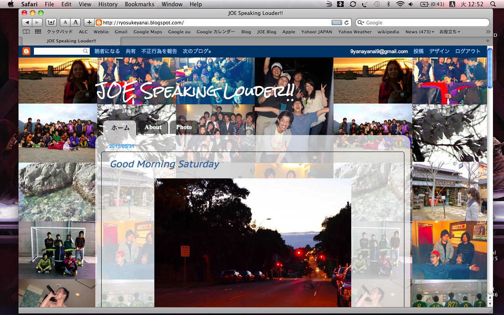
Task: Open the Window menu
Action: click(172, 4)
